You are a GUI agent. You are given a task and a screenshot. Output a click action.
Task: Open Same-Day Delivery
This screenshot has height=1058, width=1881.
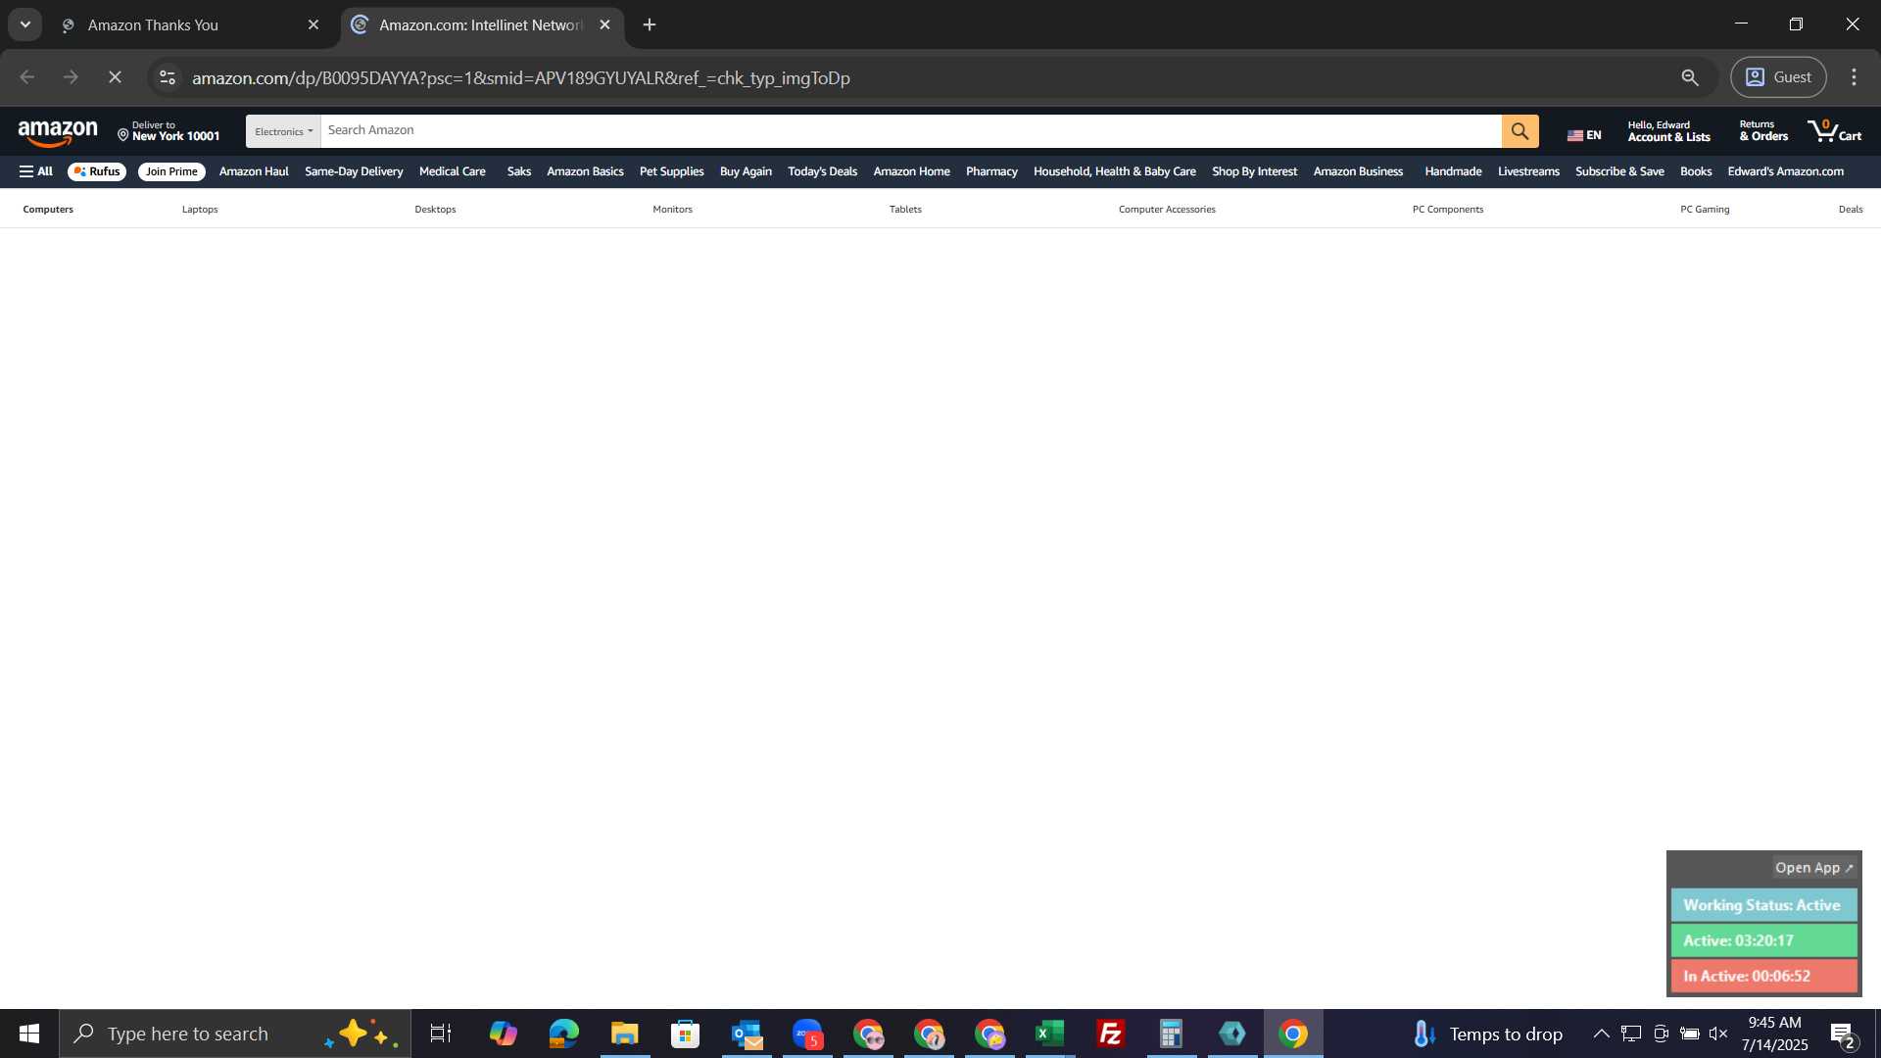(x=354, y=171)
